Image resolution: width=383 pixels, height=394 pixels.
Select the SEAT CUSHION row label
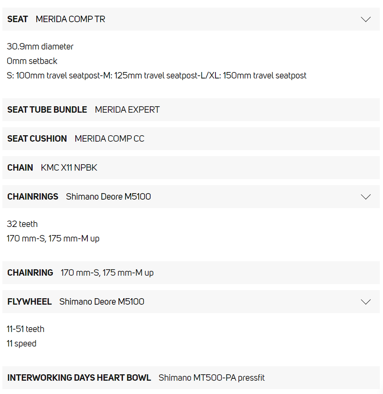[37, 139]
